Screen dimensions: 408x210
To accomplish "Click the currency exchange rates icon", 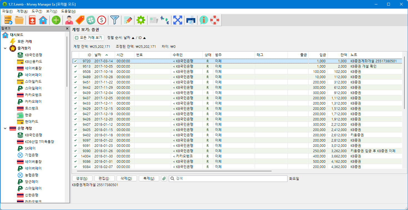I will coord(165,20).
